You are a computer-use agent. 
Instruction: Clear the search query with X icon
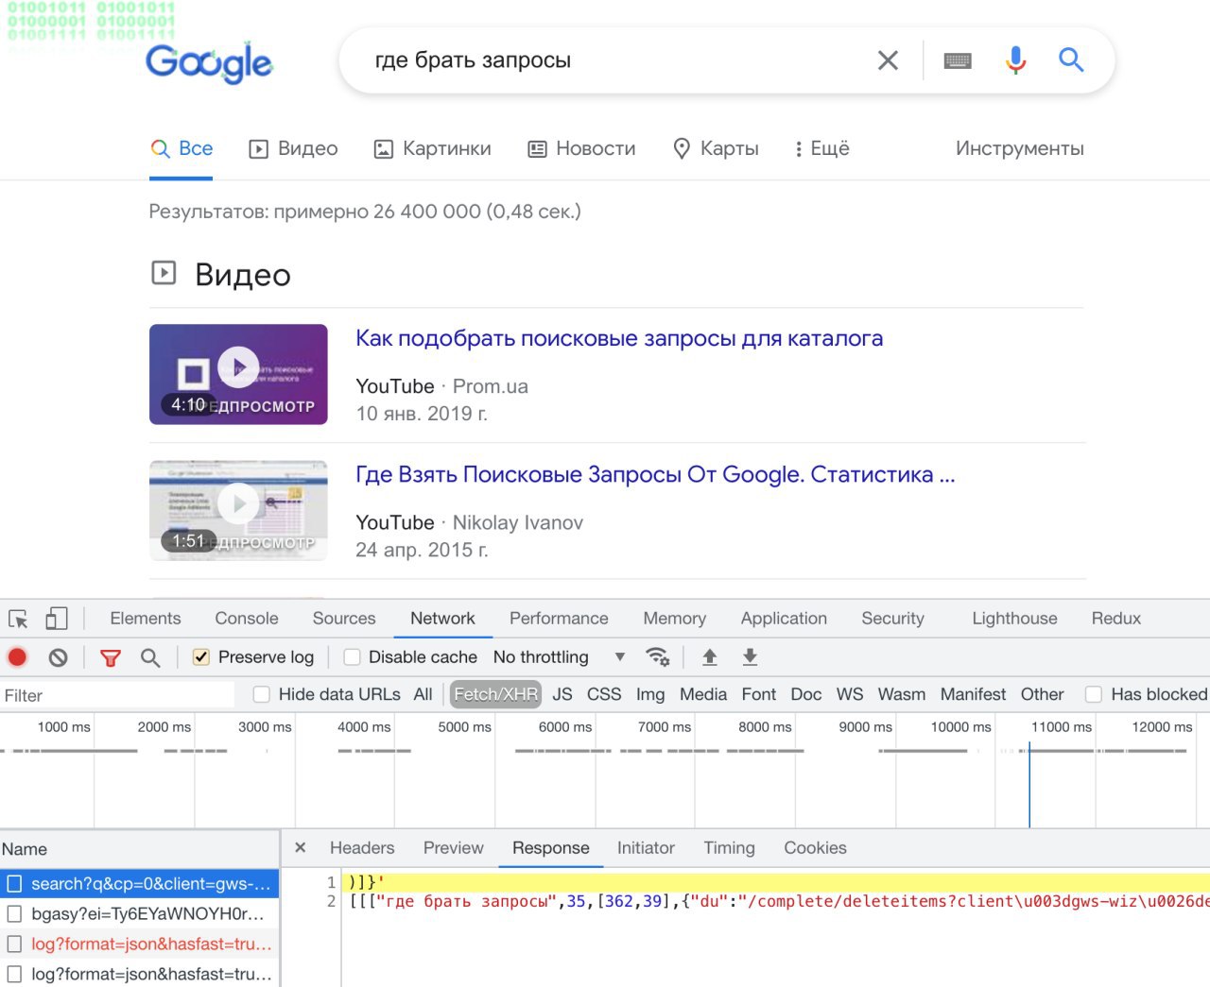coord(888,60)
